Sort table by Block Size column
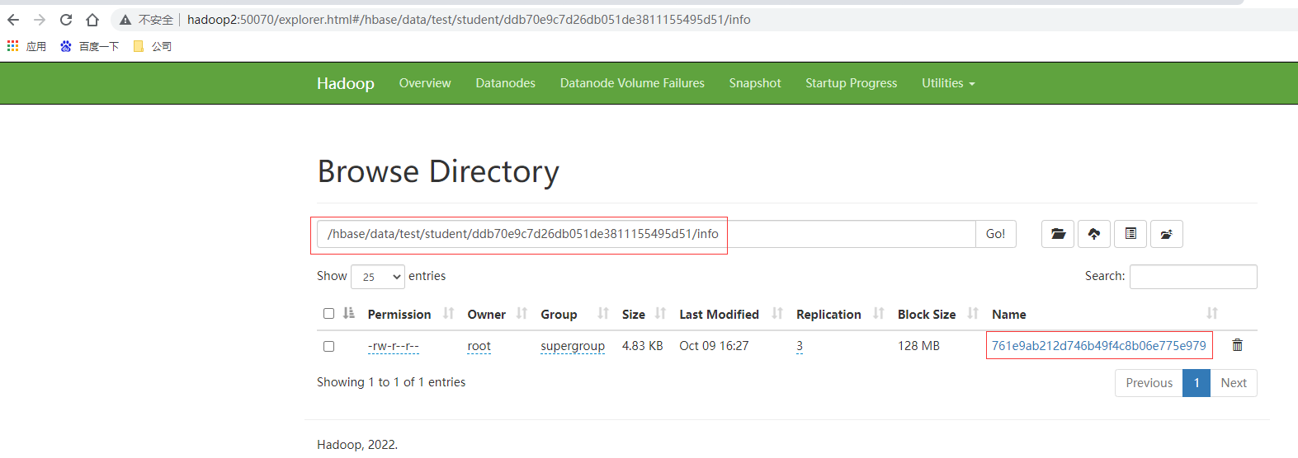The width and height of the screenshot is (1298, 458). point(938,314)
